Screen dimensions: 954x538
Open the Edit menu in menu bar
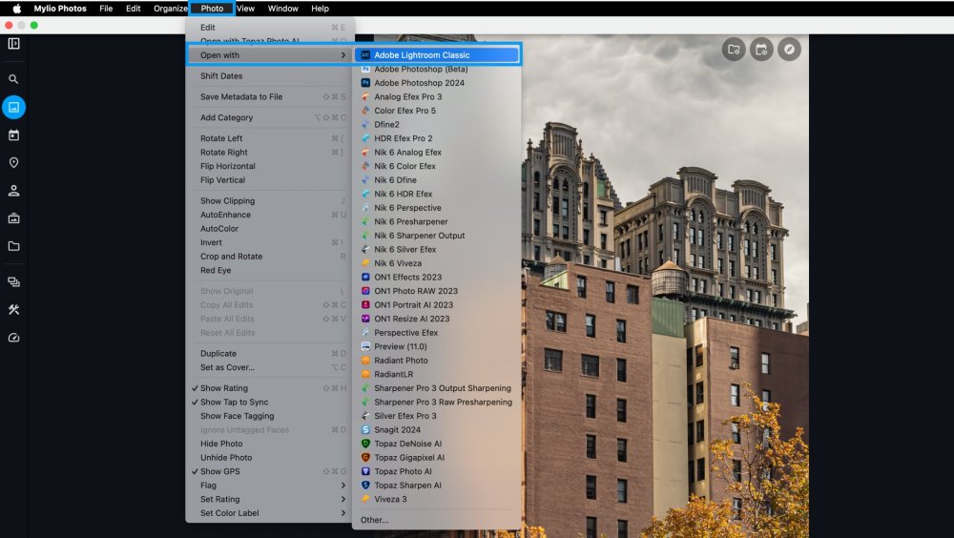click(x=134, y=9)
